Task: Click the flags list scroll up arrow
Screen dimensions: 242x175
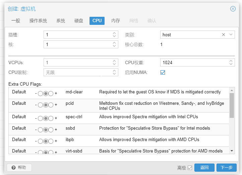Action: (x=232, y=90)
